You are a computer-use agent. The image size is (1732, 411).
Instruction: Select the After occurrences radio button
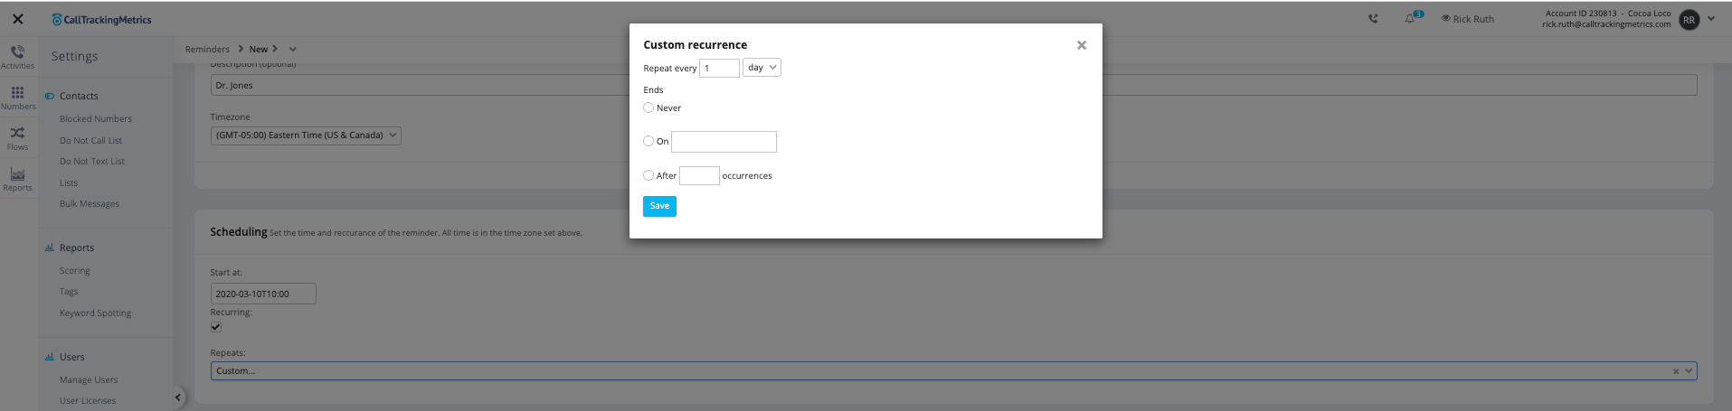648,175
